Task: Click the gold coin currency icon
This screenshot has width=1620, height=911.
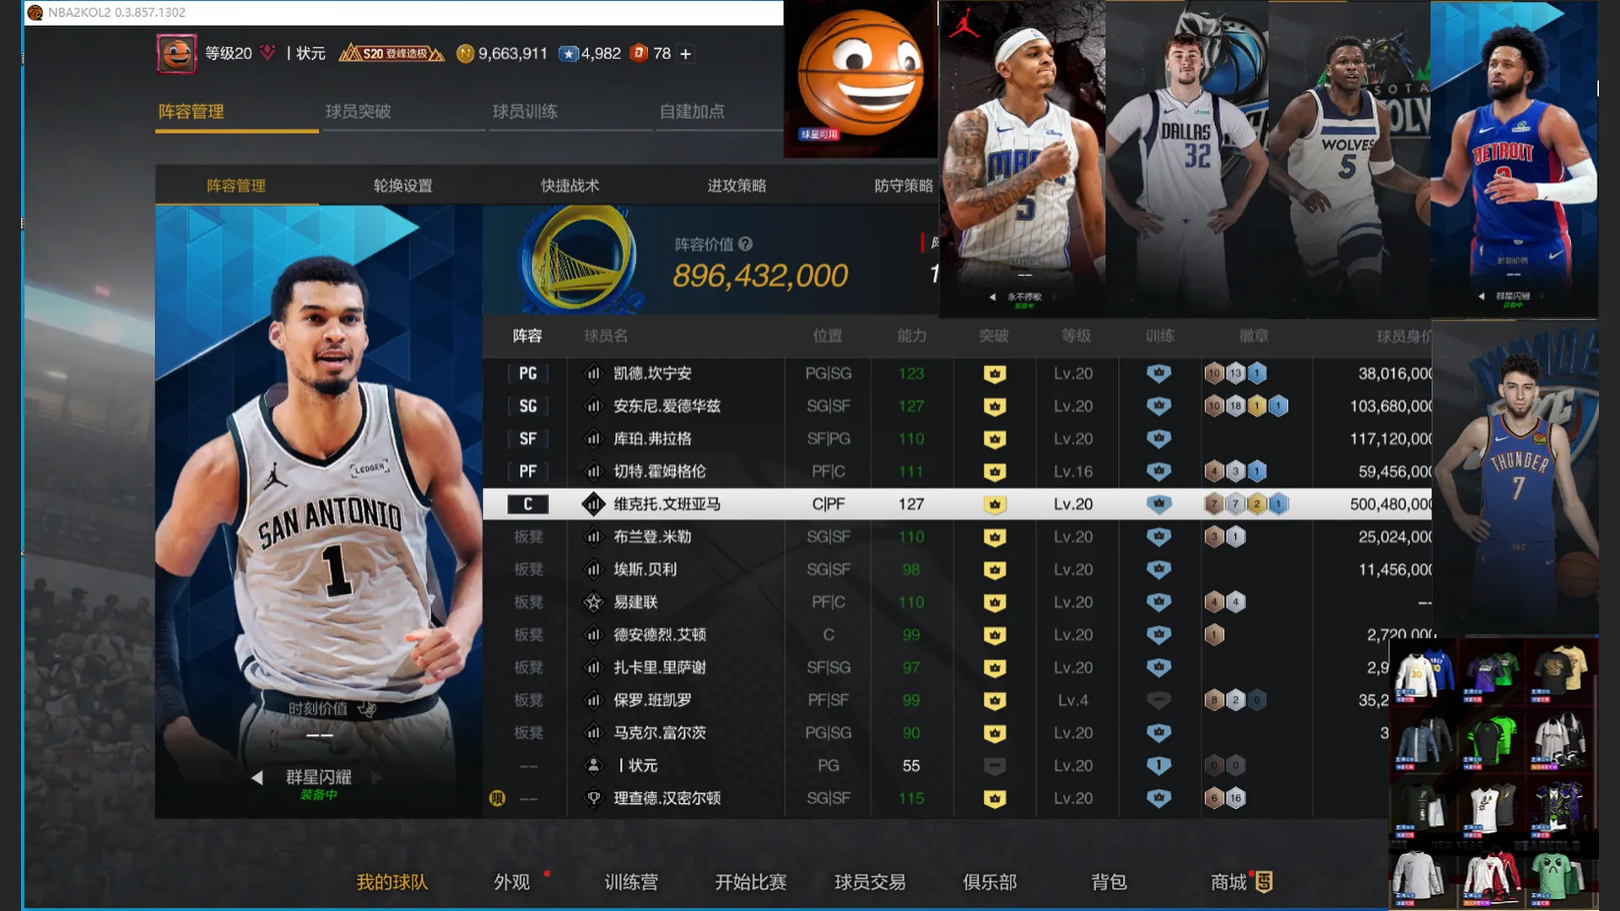Action: coord(465,54)
